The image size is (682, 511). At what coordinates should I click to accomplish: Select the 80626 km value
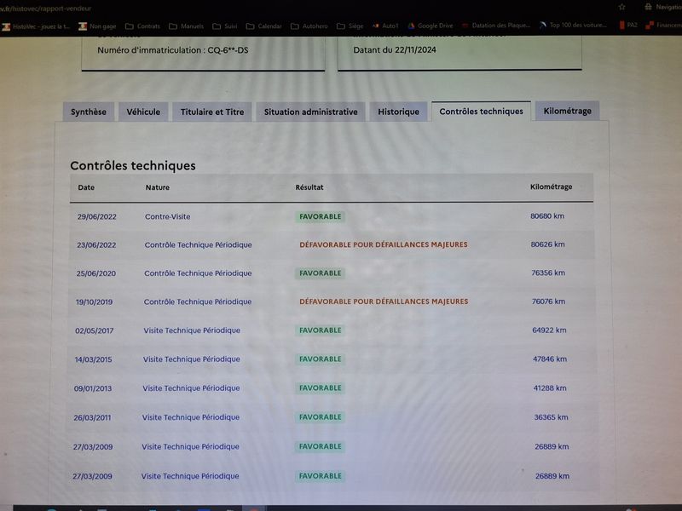pyautogui.click(x=547, y=244)
